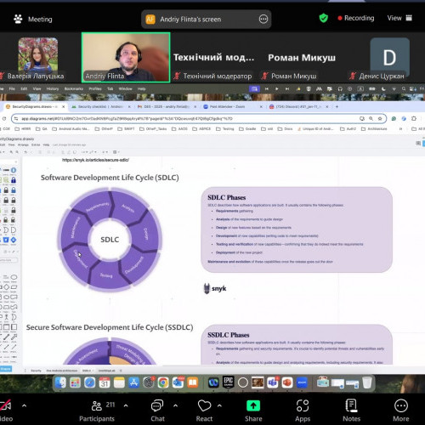Open the screen share options ellipsis button
The width and height of the screenshot is (425, 425).
[x=263, y=19]
